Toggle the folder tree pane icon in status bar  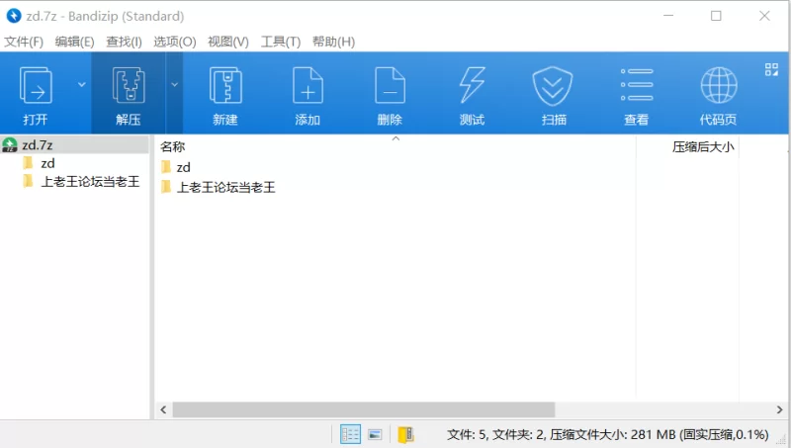pyautogui.click(x=405, y=434)
